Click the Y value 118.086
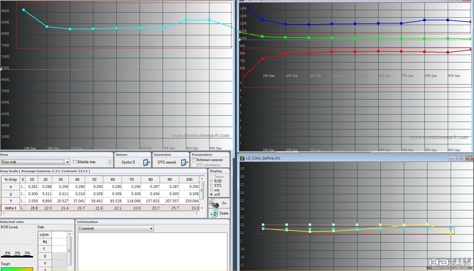Viewport: 474px width, 271px height. [134, 201]
